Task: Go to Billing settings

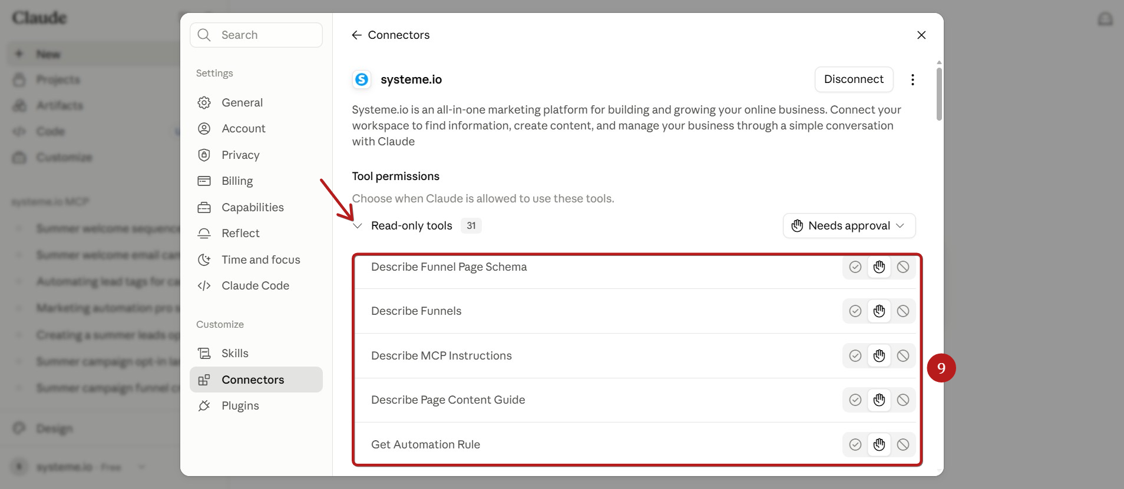Action: point(256,181)
